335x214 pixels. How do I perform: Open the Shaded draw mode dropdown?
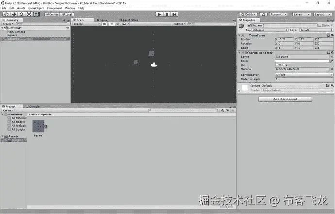(86, 24)
